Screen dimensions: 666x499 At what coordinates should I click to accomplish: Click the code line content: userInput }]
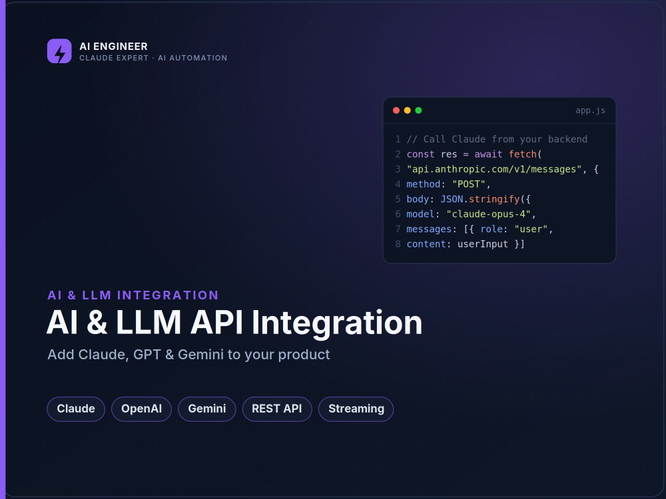466,244
